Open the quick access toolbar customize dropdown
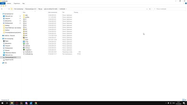 click(x=6, y=6)
